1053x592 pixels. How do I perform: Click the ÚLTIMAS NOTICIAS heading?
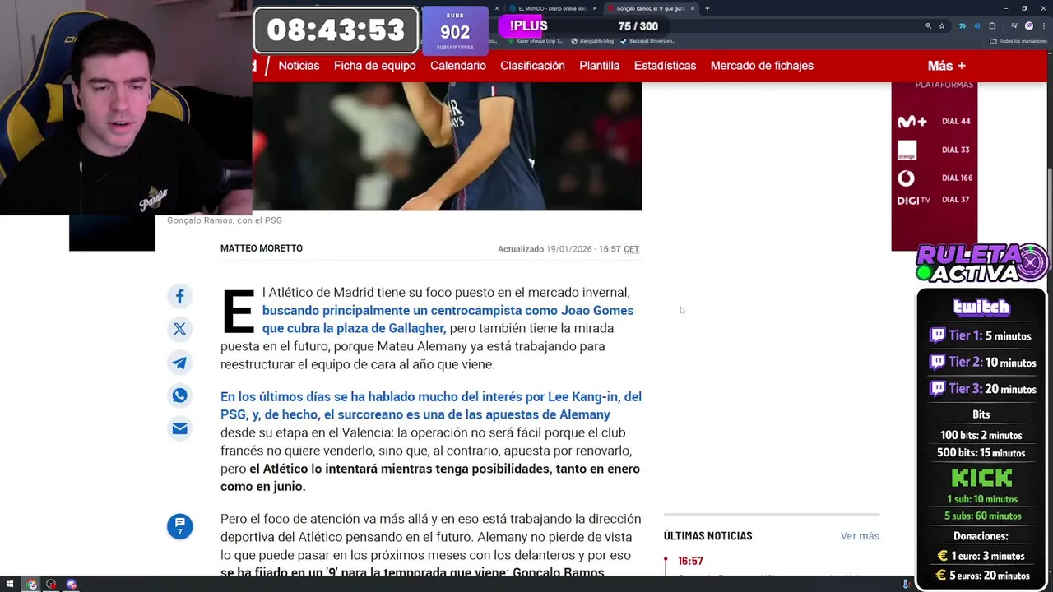click(707, 536)
